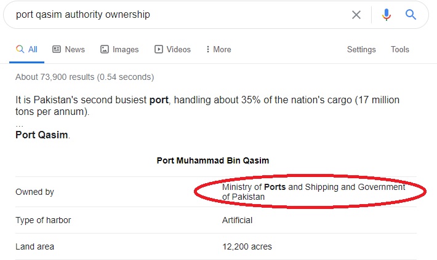This screenshot has width=437, height=260.
Task: Select the News newspaper icon
Action: [x=57, y=49]
